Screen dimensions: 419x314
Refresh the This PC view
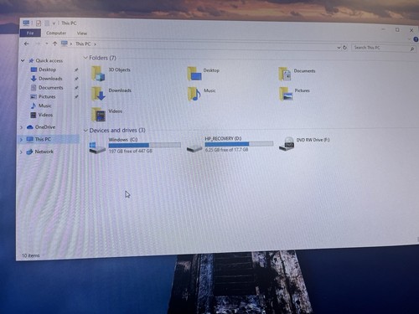[x=344, y=48]
